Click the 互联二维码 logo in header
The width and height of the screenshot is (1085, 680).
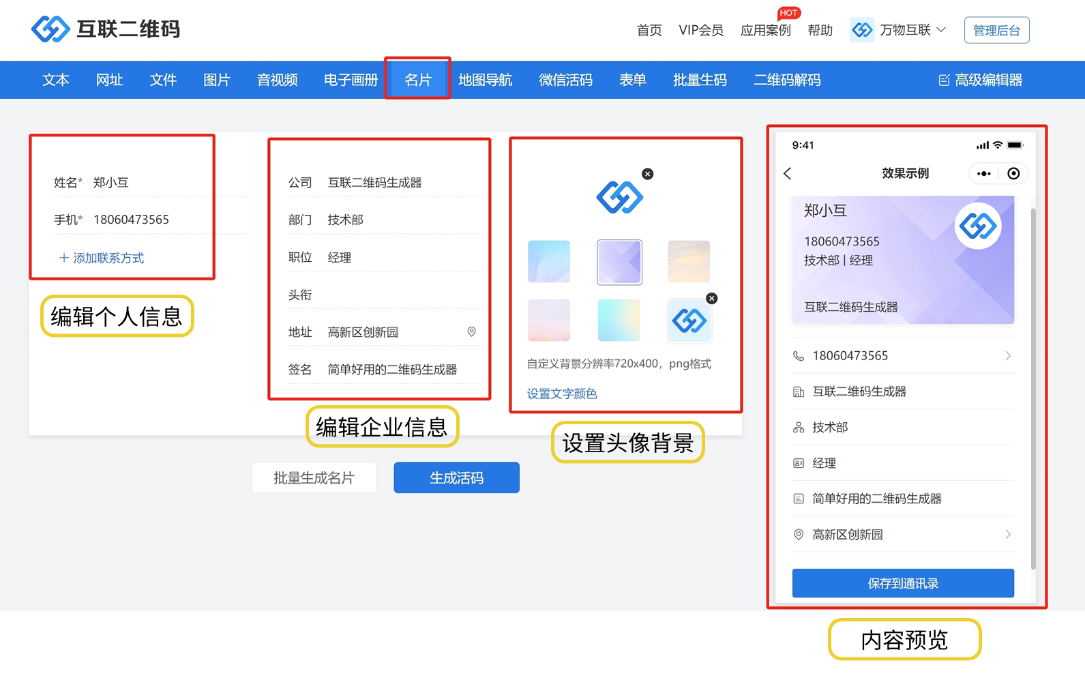[x=106, y=29]
